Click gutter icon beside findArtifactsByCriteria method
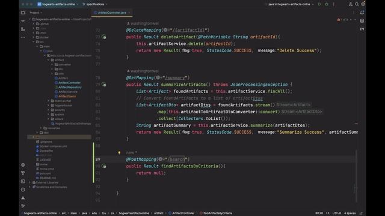Viewport: 385px width, 216px height. pyautogui.click(x=104, y=166)
